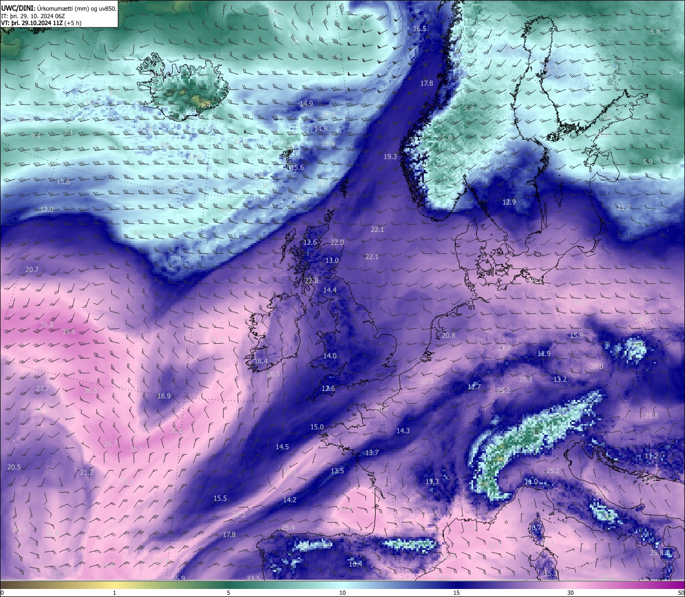Click the map value 39.8
The height and width of the screenshot is (597, 685).
click(47, 325)
